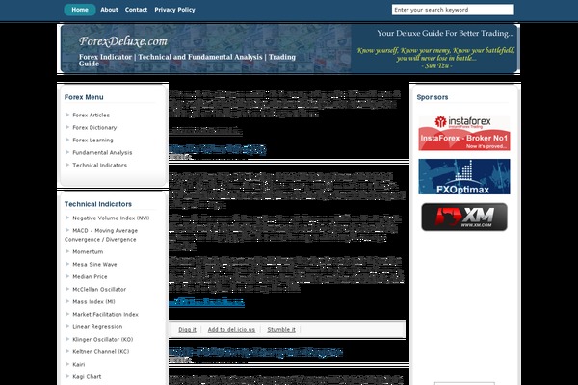
Task: Open Market Facilitation Index link
Action: (x=105, y=315)
